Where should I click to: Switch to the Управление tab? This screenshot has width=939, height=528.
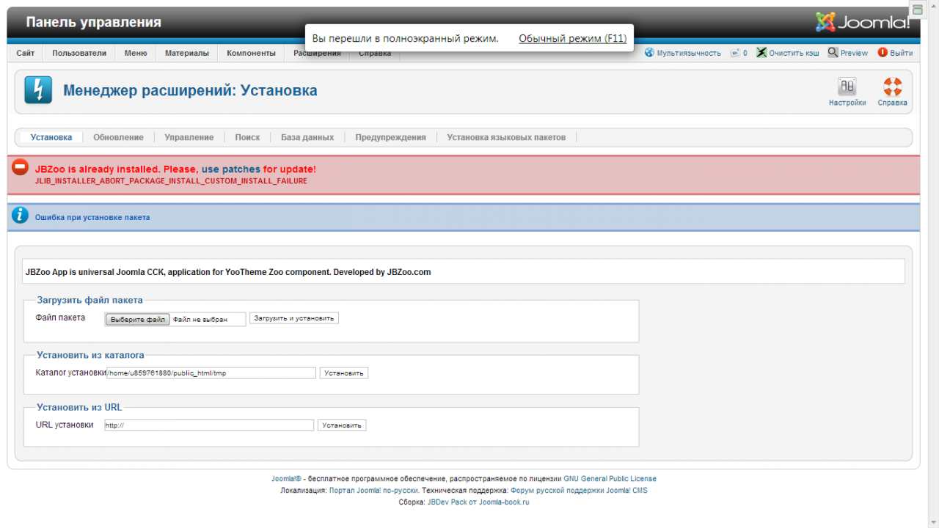[189, 137]
